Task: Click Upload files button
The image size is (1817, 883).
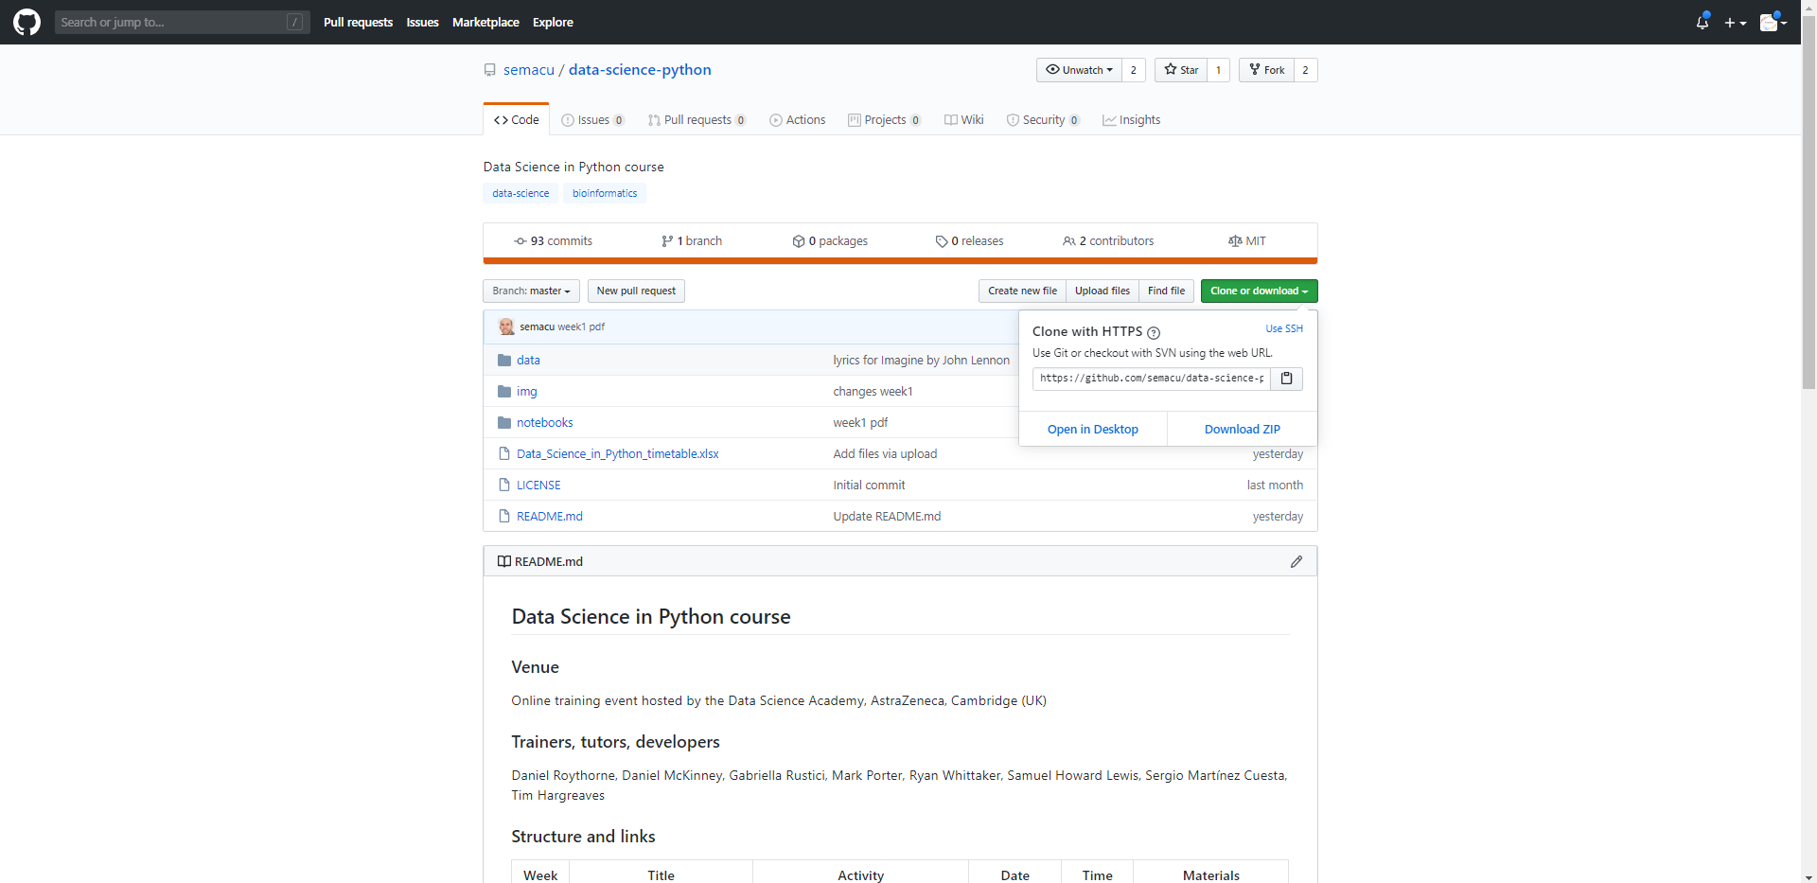Action: pos(1102,291)
